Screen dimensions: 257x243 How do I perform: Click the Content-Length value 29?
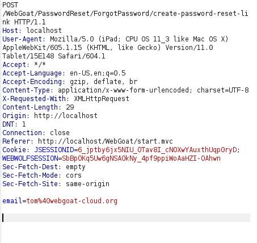70,107
